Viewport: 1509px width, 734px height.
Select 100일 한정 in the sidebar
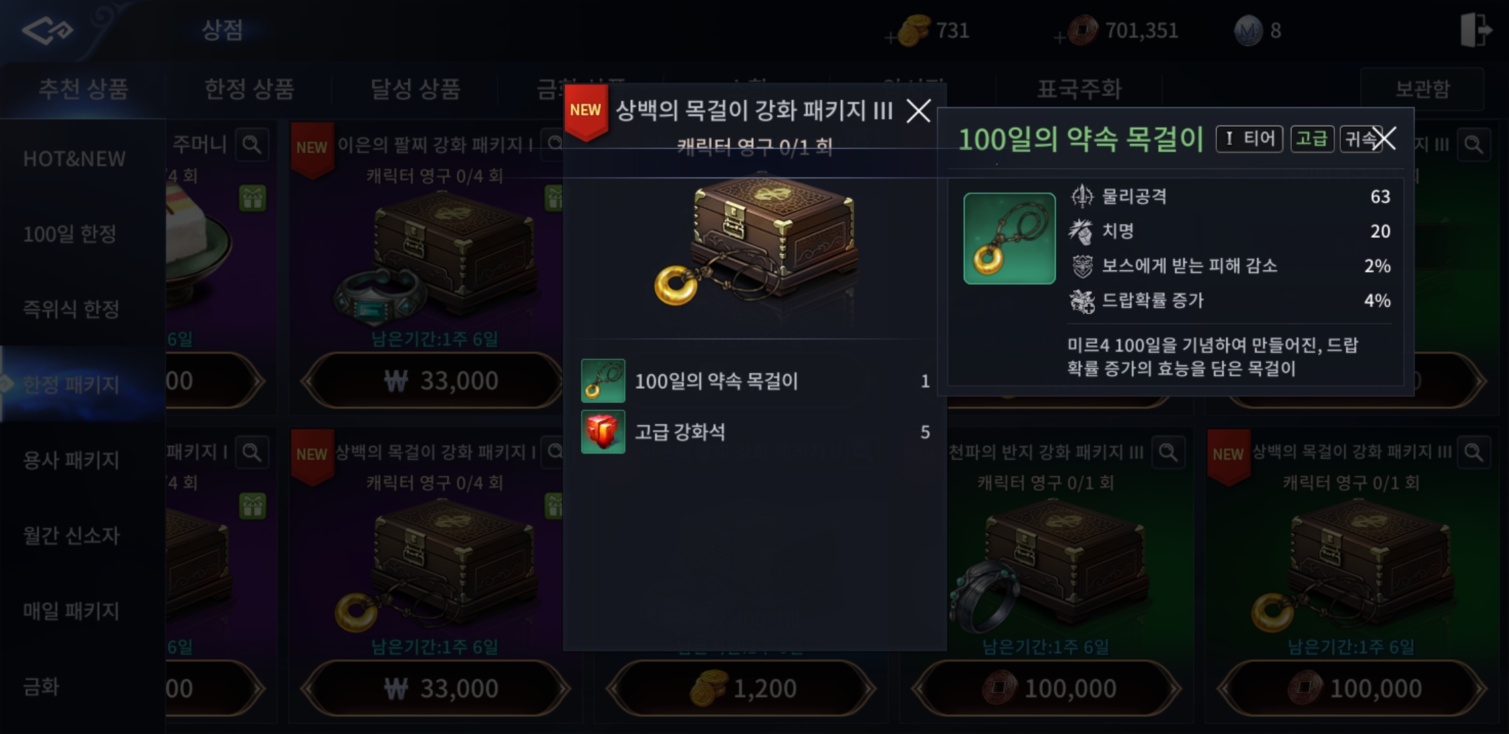pyautogui.click(x=69, y=234)
